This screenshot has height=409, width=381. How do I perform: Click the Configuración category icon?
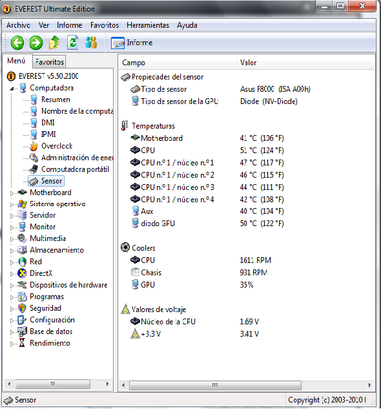(22, 320)
